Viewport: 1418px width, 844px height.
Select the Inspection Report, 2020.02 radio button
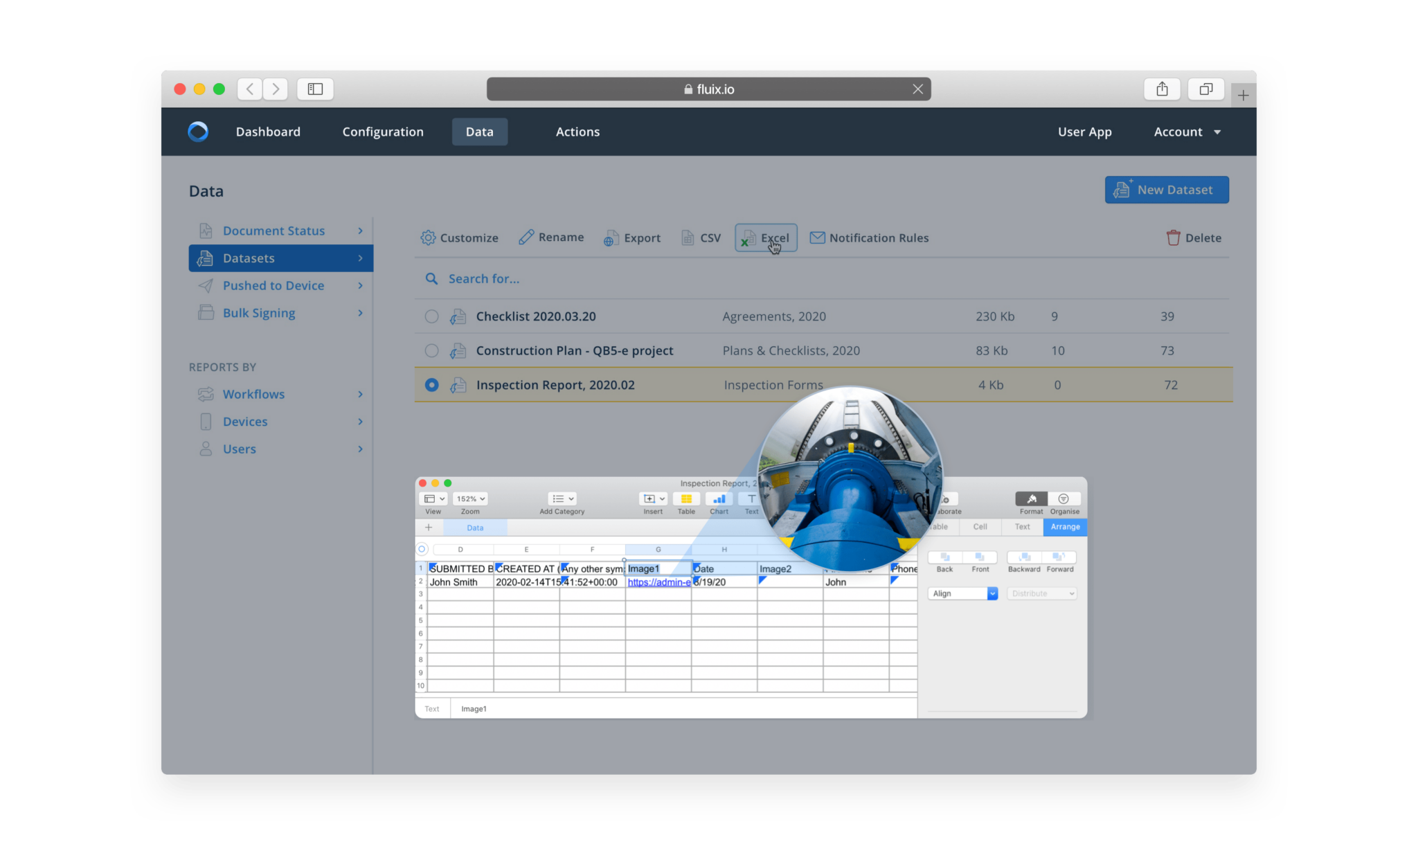tap(431, 385)
